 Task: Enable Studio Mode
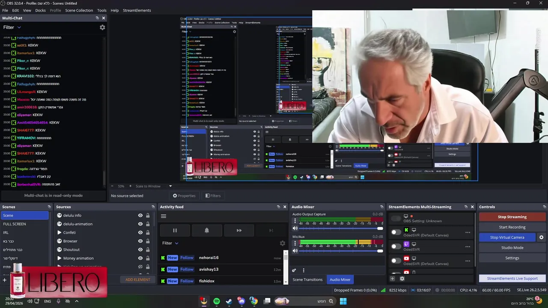tap(512, 248)
